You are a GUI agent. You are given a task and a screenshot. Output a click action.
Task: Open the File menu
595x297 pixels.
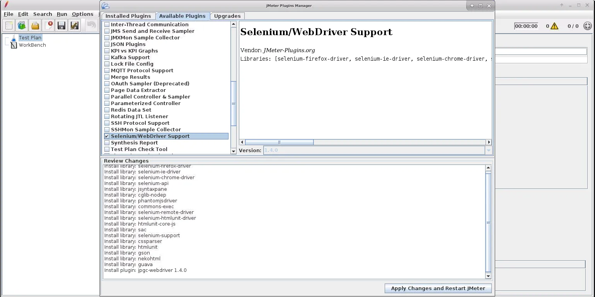tap(9, 14)
